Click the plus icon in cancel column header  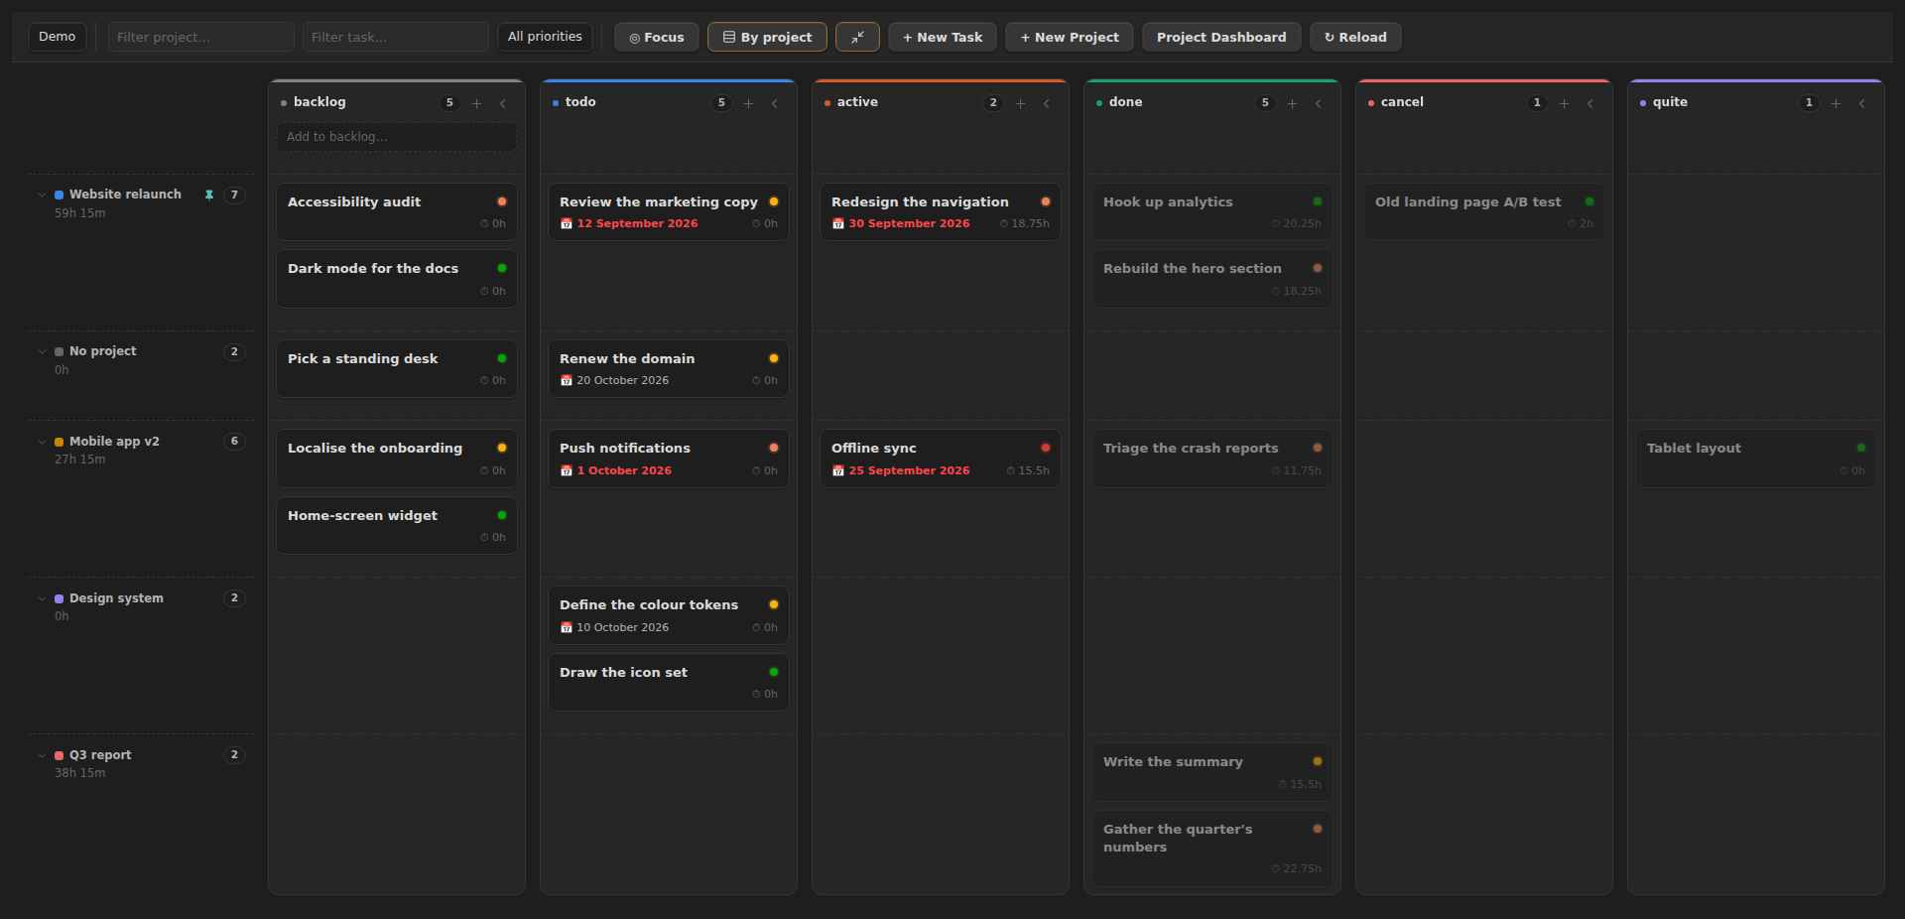[x=1564, y=103]
